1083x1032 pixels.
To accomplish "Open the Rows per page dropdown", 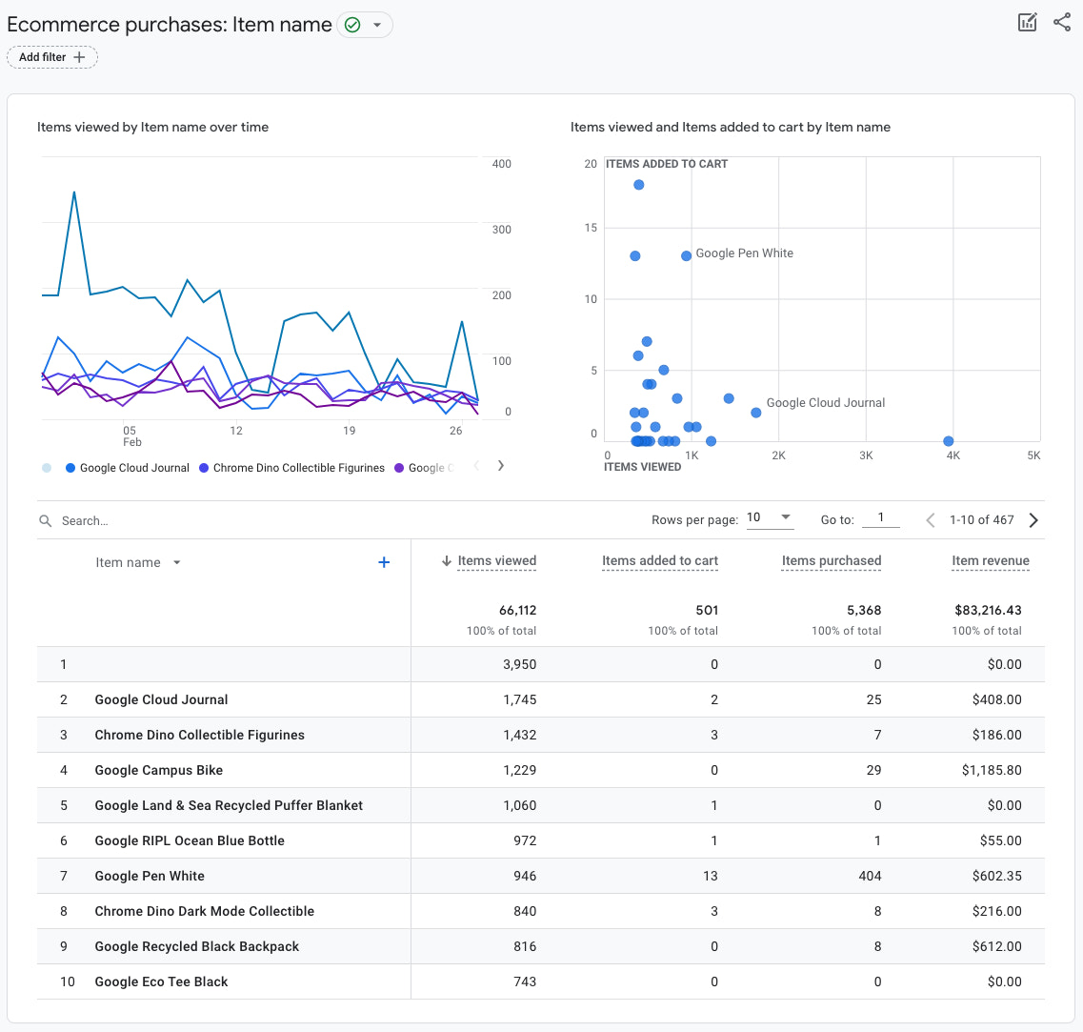I will [x=770, y=517].
